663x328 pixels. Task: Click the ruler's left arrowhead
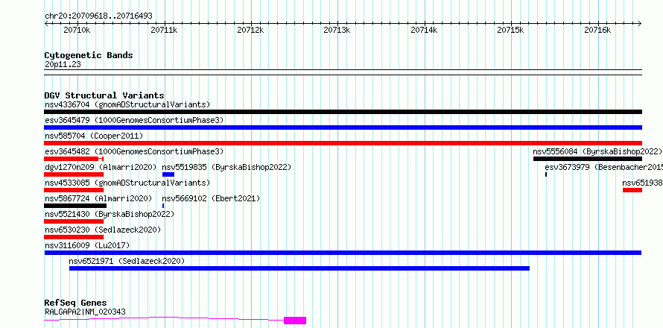pos(46,23)
